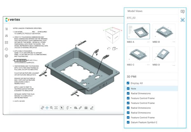Click the MBD D label text
This screenshot has height=132, width=191.
[x=156, y=65]
